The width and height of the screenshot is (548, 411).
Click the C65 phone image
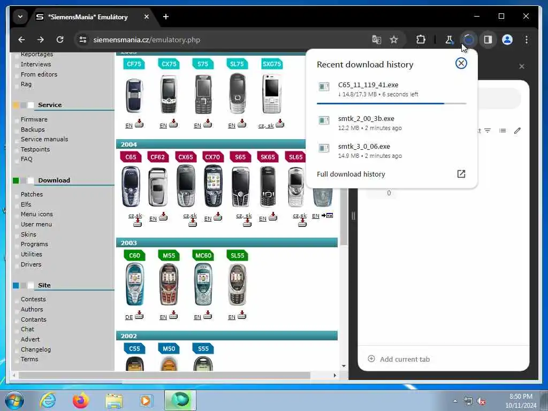coord(131,187)
